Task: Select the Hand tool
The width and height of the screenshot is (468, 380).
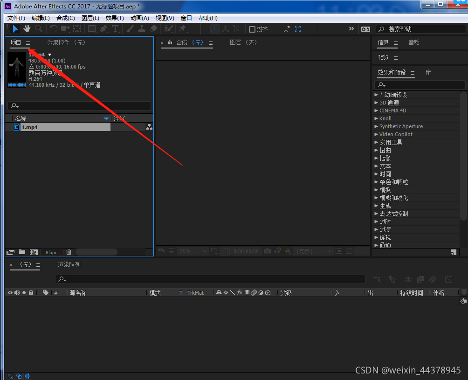Action: click(27, 29)
